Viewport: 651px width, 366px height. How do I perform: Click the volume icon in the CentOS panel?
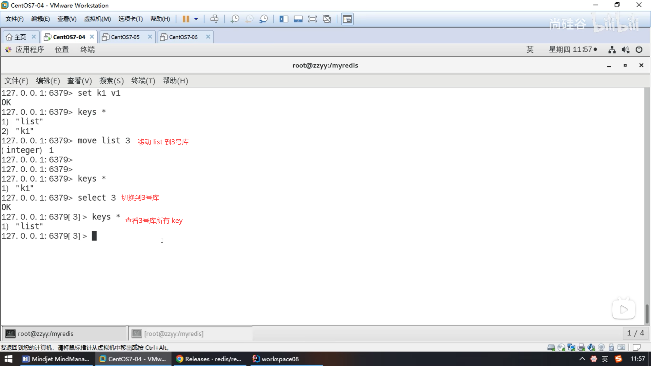coord(625,50)
